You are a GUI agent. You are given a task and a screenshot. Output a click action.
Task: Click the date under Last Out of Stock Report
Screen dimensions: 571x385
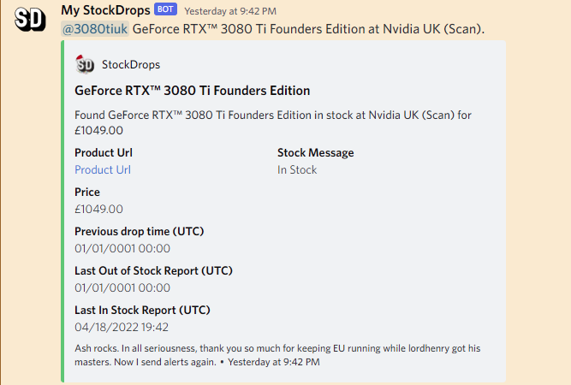[x=122, y=287]
